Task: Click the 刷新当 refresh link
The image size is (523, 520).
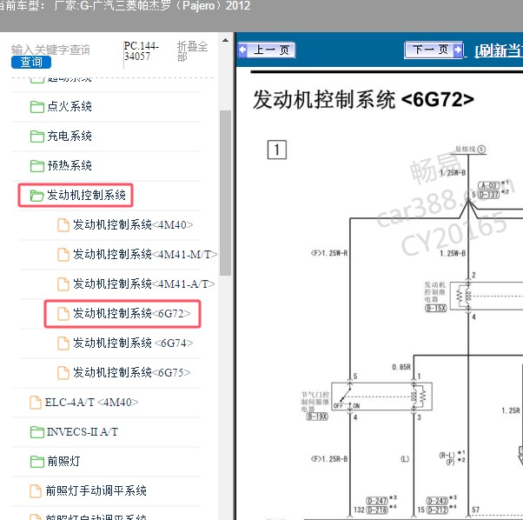Action: click(x=499, y=50)
